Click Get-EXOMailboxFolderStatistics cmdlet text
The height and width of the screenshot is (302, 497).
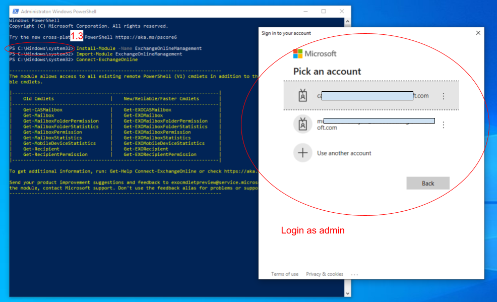tap(165, 127)
